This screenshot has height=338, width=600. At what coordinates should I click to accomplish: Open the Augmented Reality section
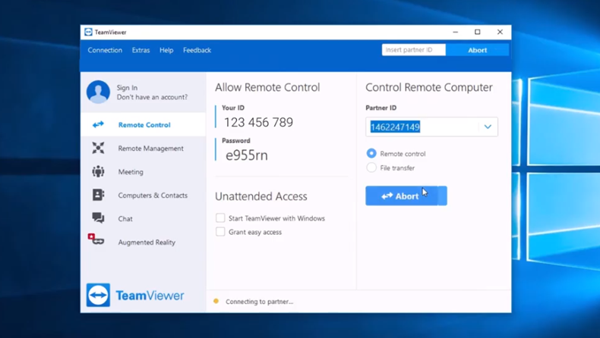pos(143,243)
